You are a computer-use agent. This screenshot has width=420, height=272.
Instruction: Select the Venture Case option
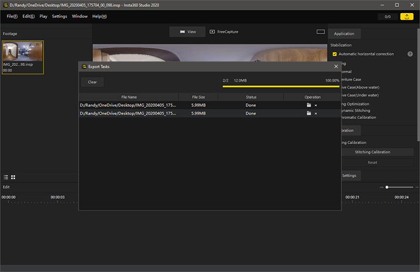(x=351, y=80)
